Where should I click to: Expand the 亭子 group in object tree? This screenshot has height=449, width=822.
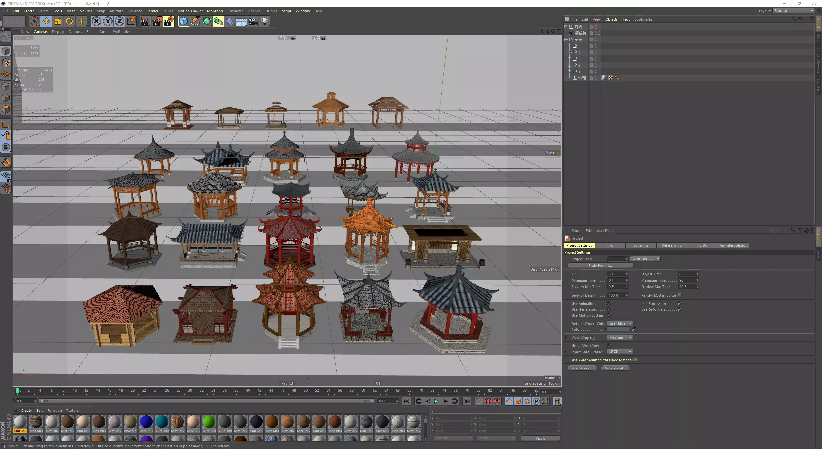566,39
